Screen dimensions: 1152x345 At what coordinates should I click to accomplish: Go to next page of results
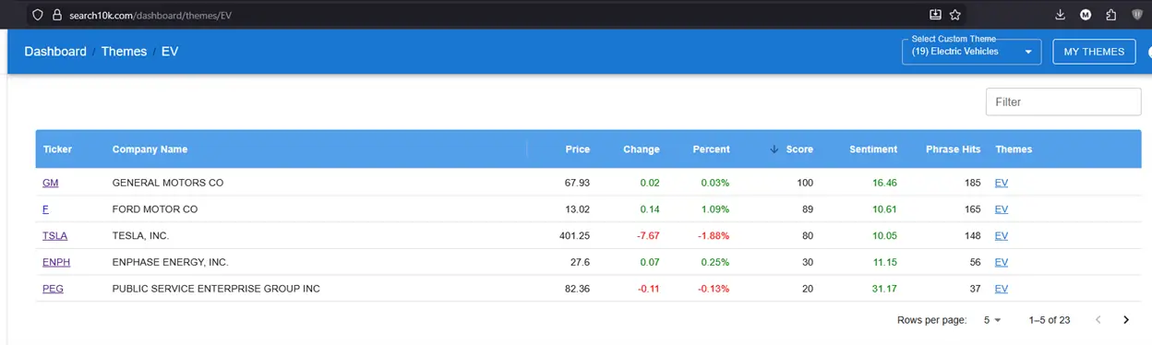[1126, 320]
